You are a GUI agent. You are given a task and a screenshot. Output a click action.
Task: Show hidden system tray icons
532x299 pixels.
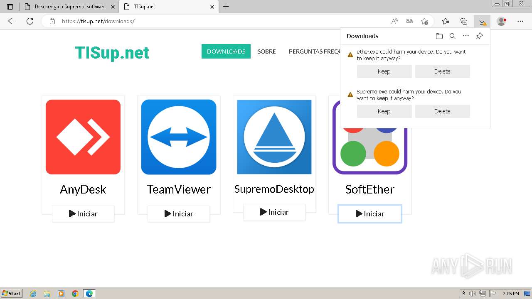[463, 294]
